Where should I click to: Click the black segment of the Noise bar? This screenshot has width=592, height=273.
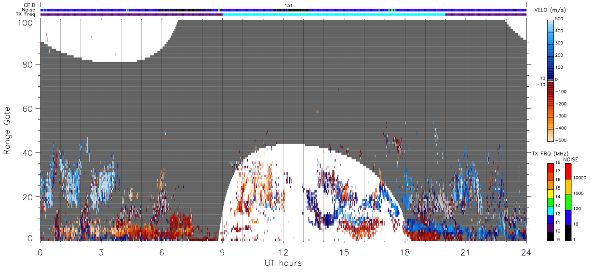[x=178, y=10]
